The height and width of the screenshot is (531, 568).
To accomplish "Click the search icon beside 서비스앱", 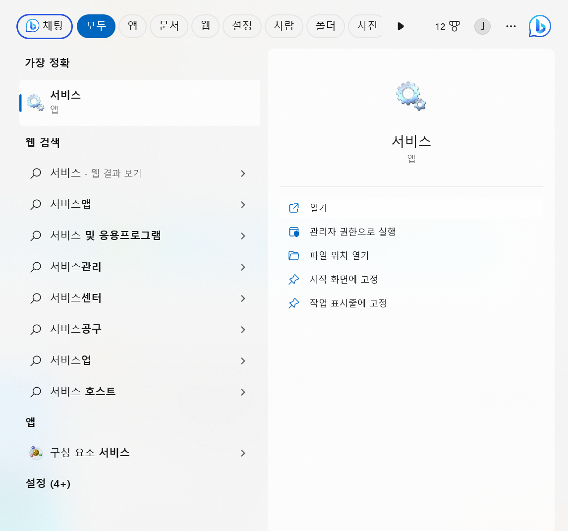I will [x=36, y=204].
